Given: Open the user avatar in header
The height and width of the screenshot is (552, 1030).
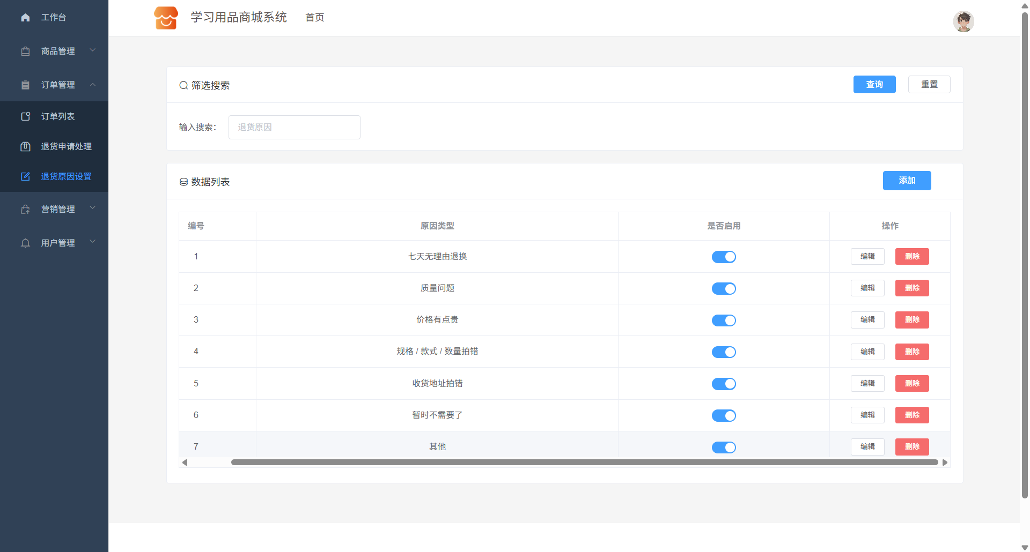Looking at the screenshot, I should point(963,22).
